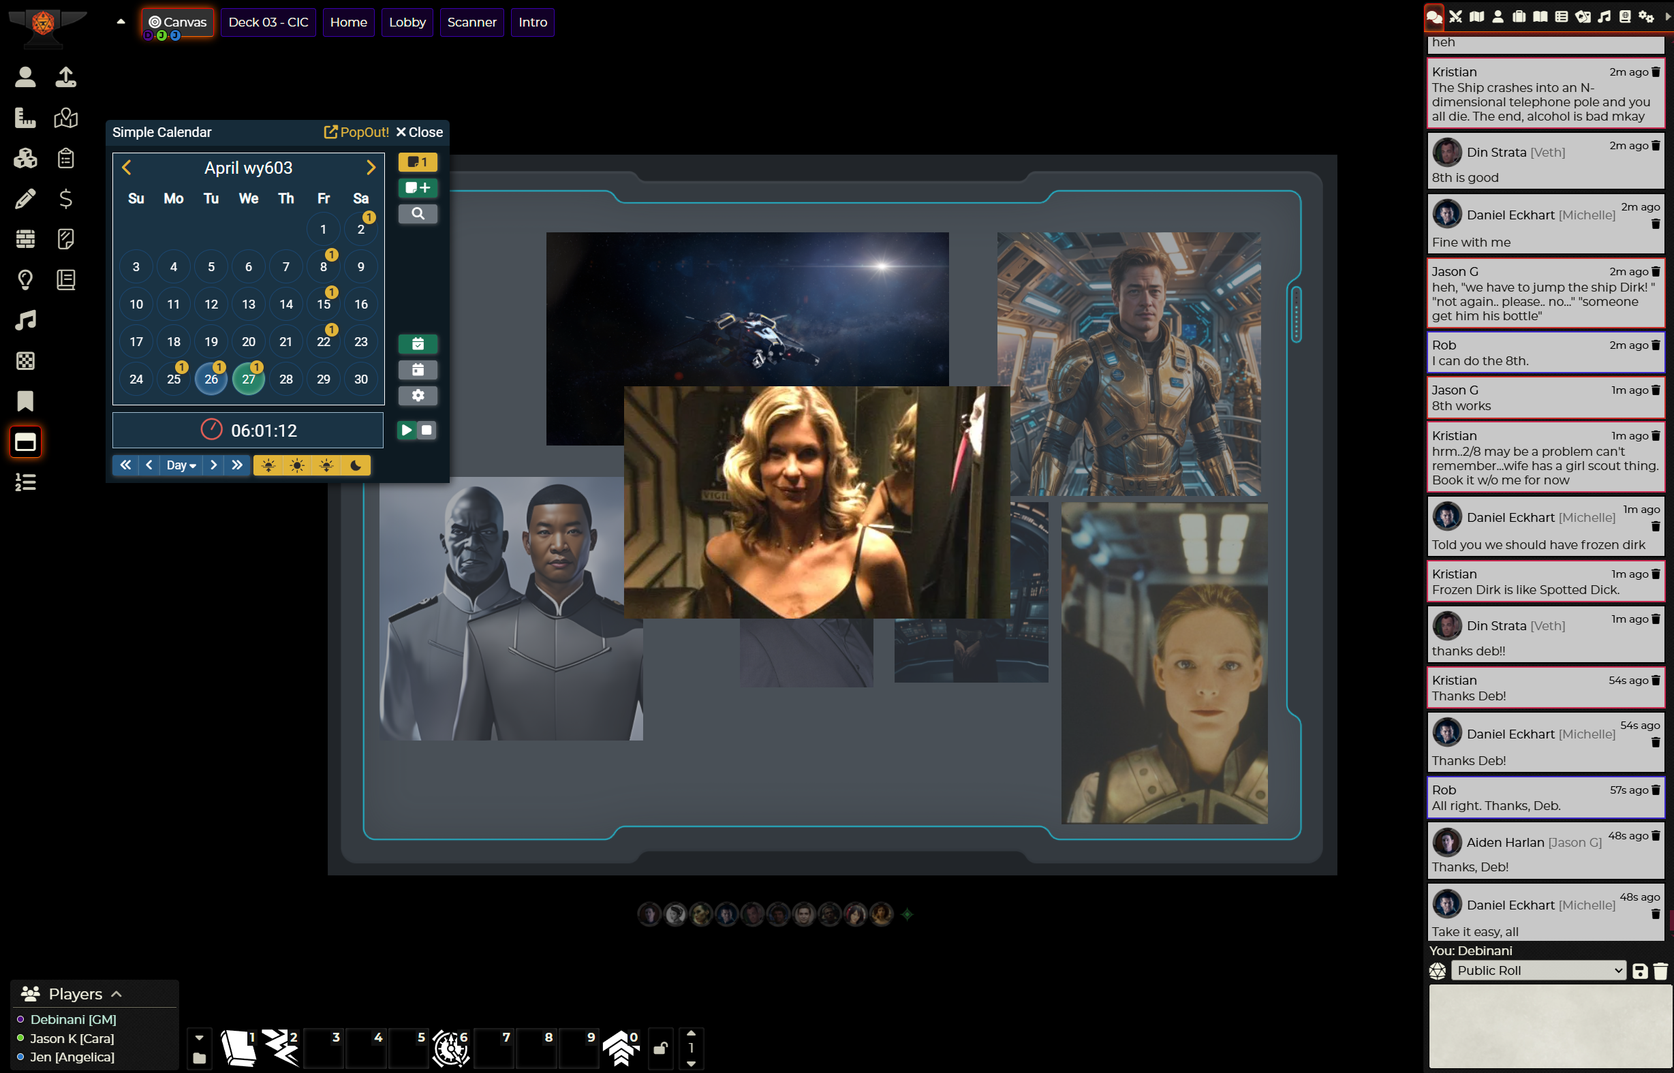Start the Simple Calendar clock
This screenshot has width=1674, height=1073.
406,431
